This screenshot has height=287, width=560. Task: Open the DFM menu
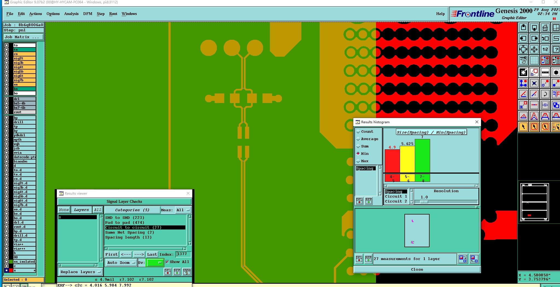point(88,14)
